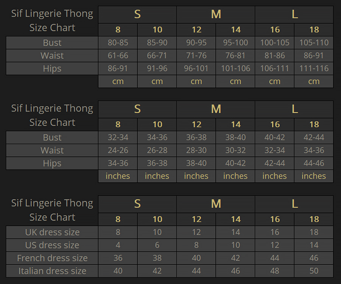
Task: Click the UK dress size row label
Action: click(x=52, y=232)
